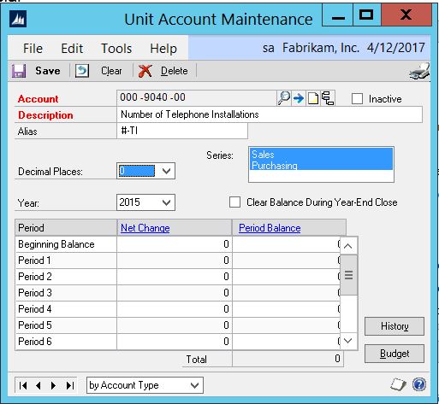Viewport: 439px width, 404px height.
Task: Click scroll-down arrow of period list
Action: (x=348, y=341)
